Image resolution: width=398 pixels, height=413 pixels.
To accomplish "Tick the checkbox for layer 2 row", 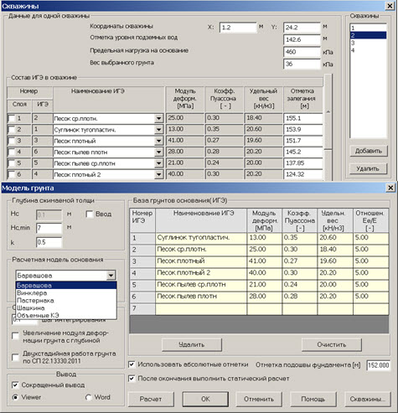I will point(12,130).
